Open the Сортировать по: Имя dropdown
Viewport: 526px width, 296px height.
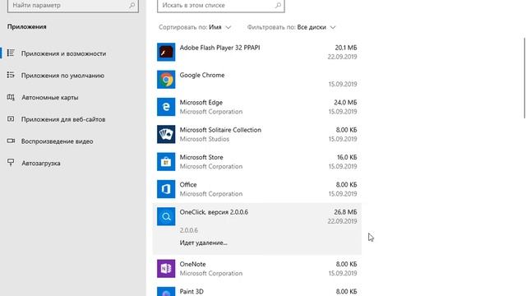195,27
